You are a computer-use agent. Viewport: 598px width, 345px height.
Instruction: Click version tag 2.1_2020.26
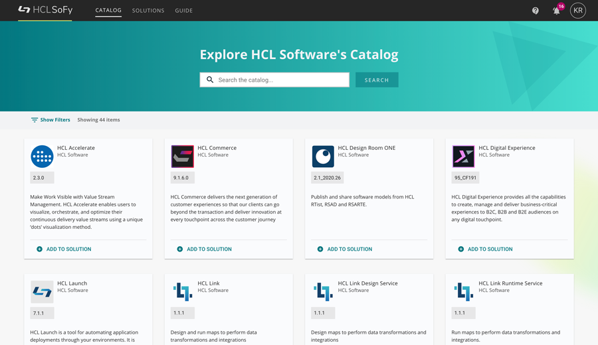coord(327,178)
